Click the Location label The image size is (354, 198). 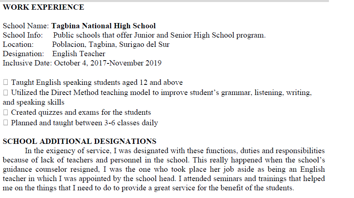18,44
